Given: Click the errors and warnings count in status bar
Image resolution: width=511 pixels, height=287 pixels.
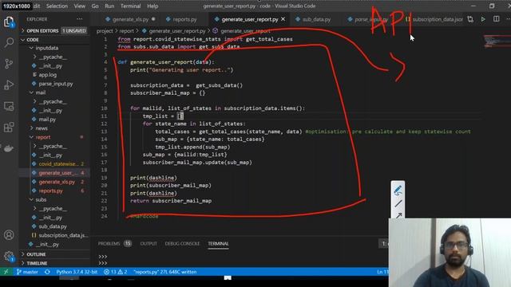Looking at the screenshot, I should tap(115, 272).
